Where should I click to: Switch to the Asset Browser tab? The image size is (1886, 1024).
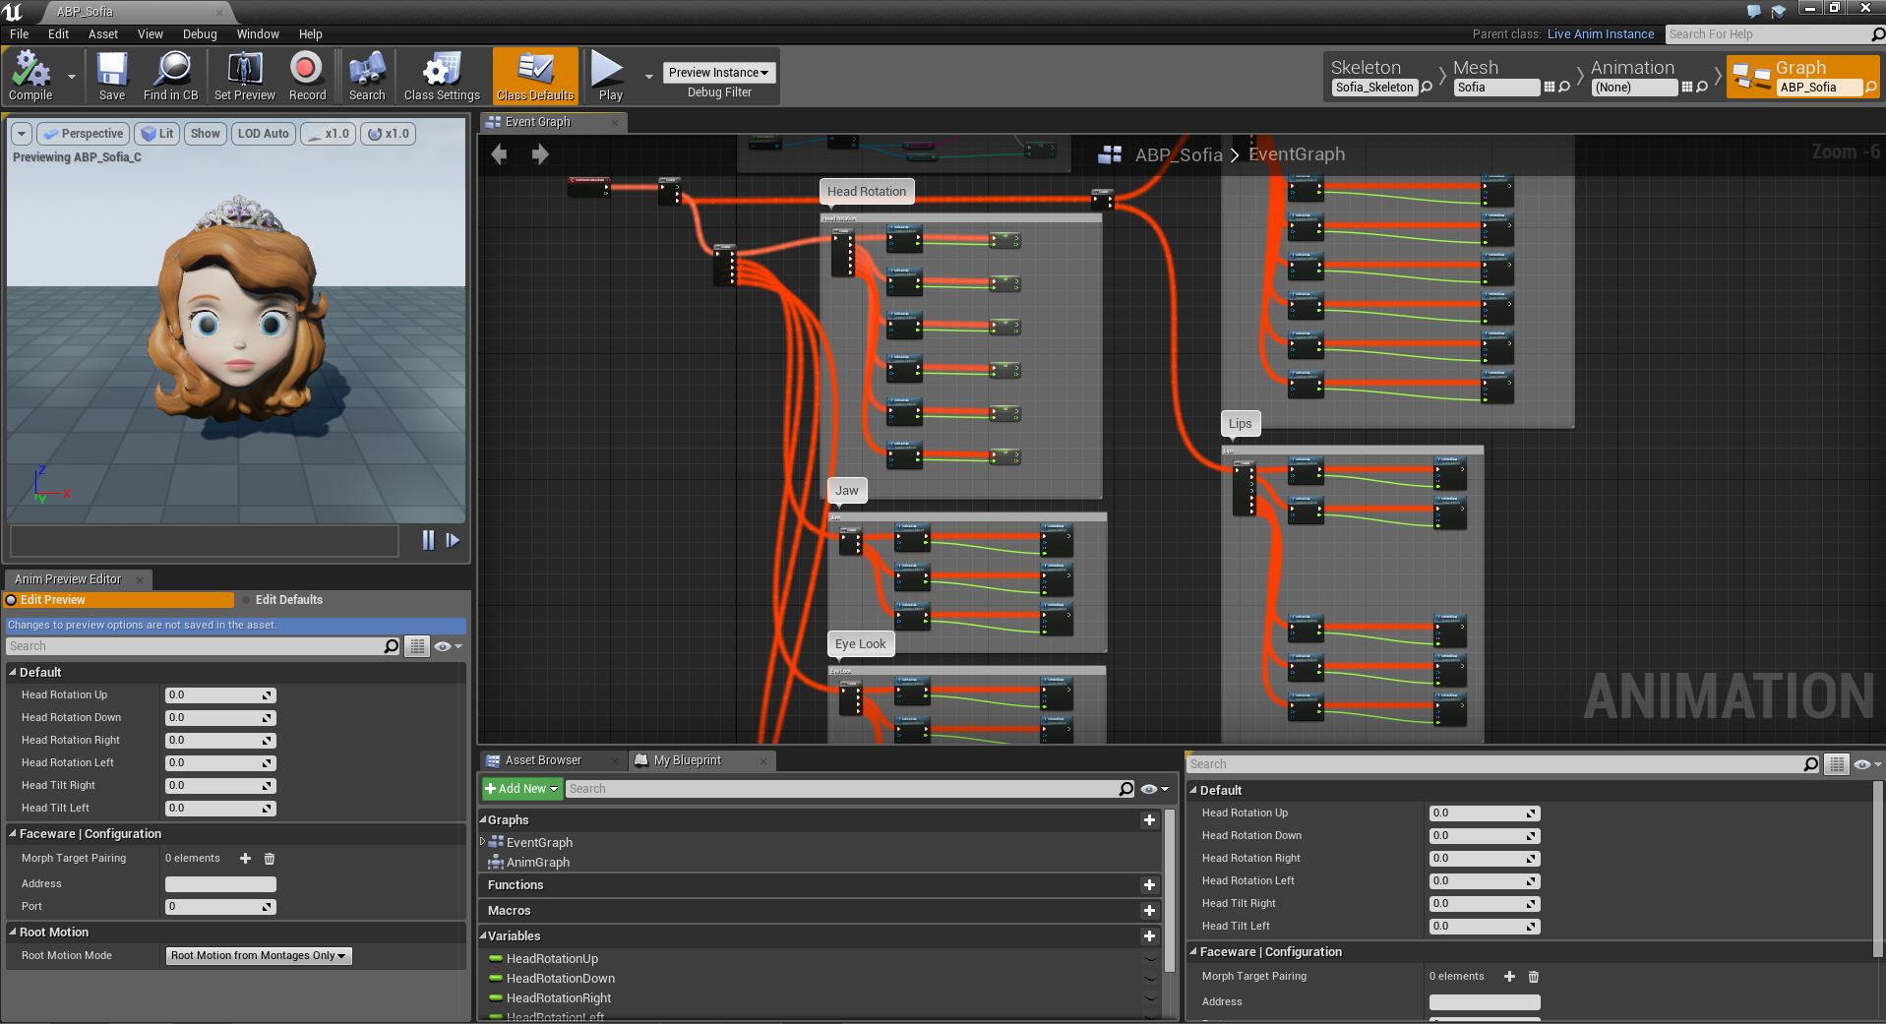543,760
